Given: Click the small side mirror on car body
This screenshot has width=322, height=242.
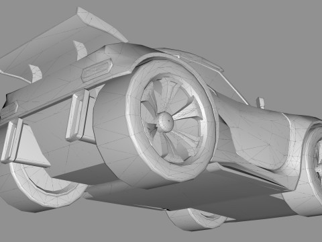Looking at the screenshot, I should [260, 103].
